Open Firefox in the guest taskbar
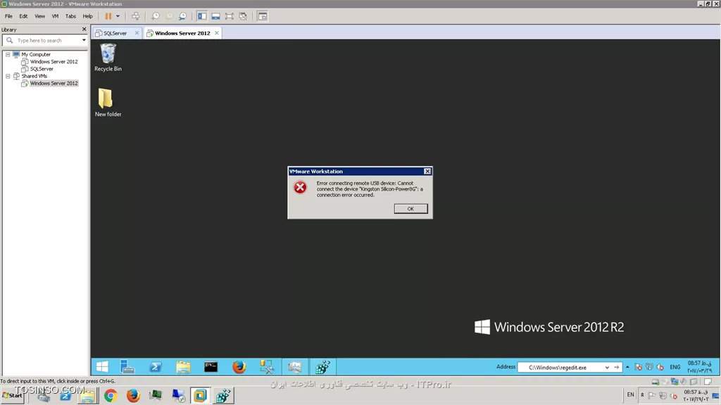 pos(239,366)
